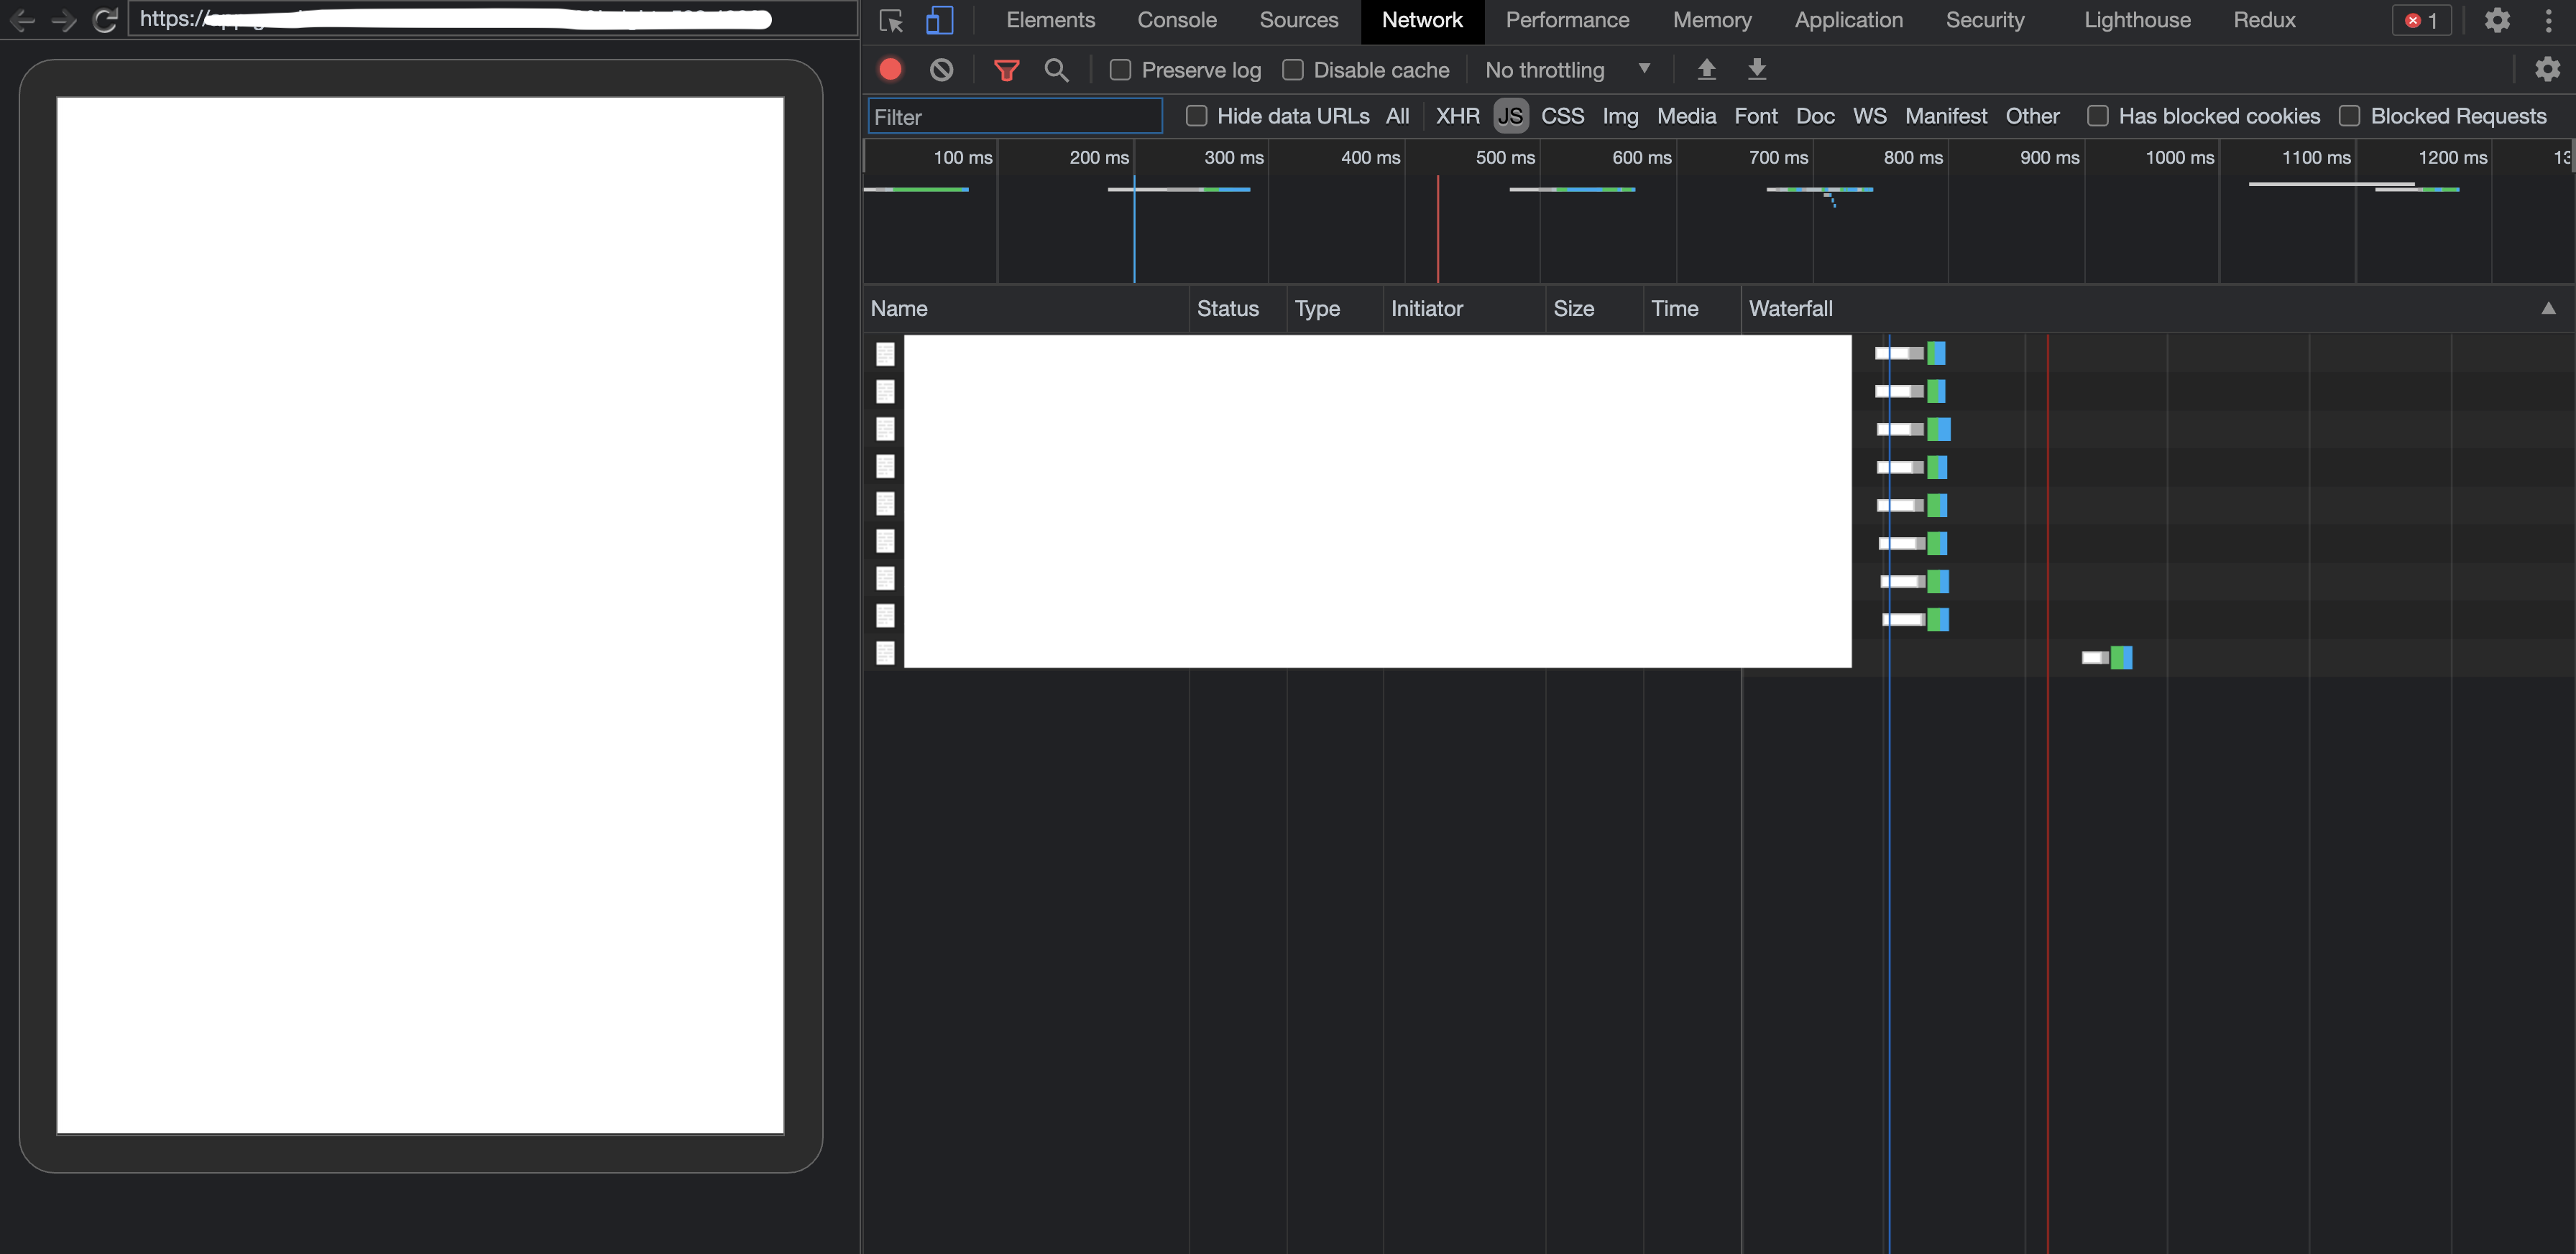
Task: Enable the Disable cache checkbox
Action: pyautogui.click(x=1293, y=69)
